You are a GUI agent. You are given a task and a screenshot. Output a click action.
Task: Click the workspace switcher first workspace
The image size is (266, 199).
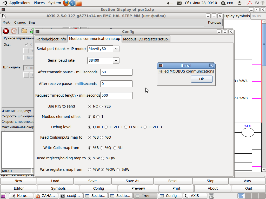[241, 196]
